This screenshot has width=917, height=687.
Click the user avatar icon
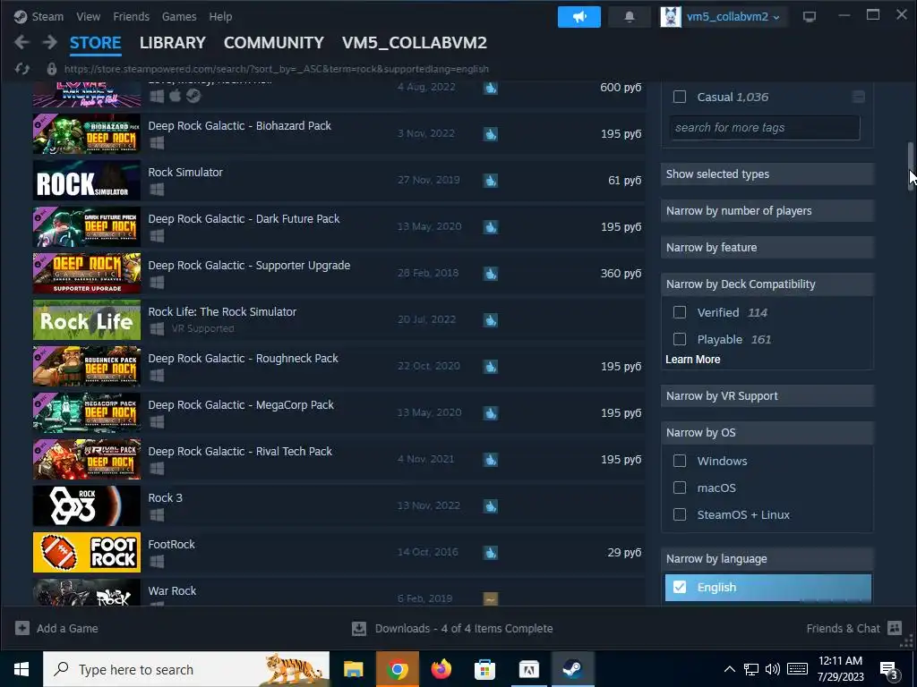(671, 17)
